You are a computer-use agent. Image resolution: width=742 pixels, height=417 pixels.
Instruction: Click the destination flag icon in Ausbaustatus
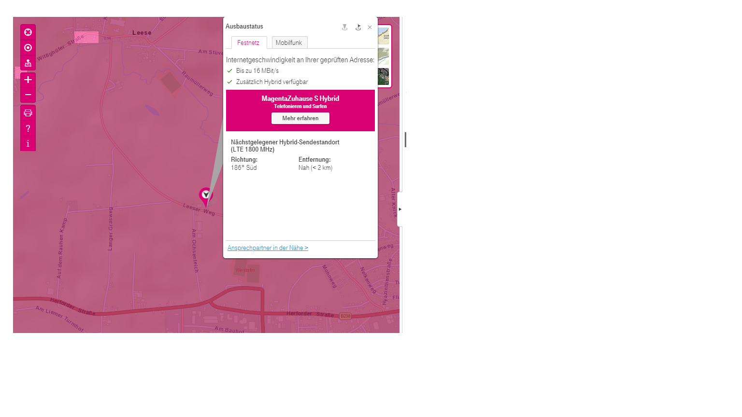358,28
